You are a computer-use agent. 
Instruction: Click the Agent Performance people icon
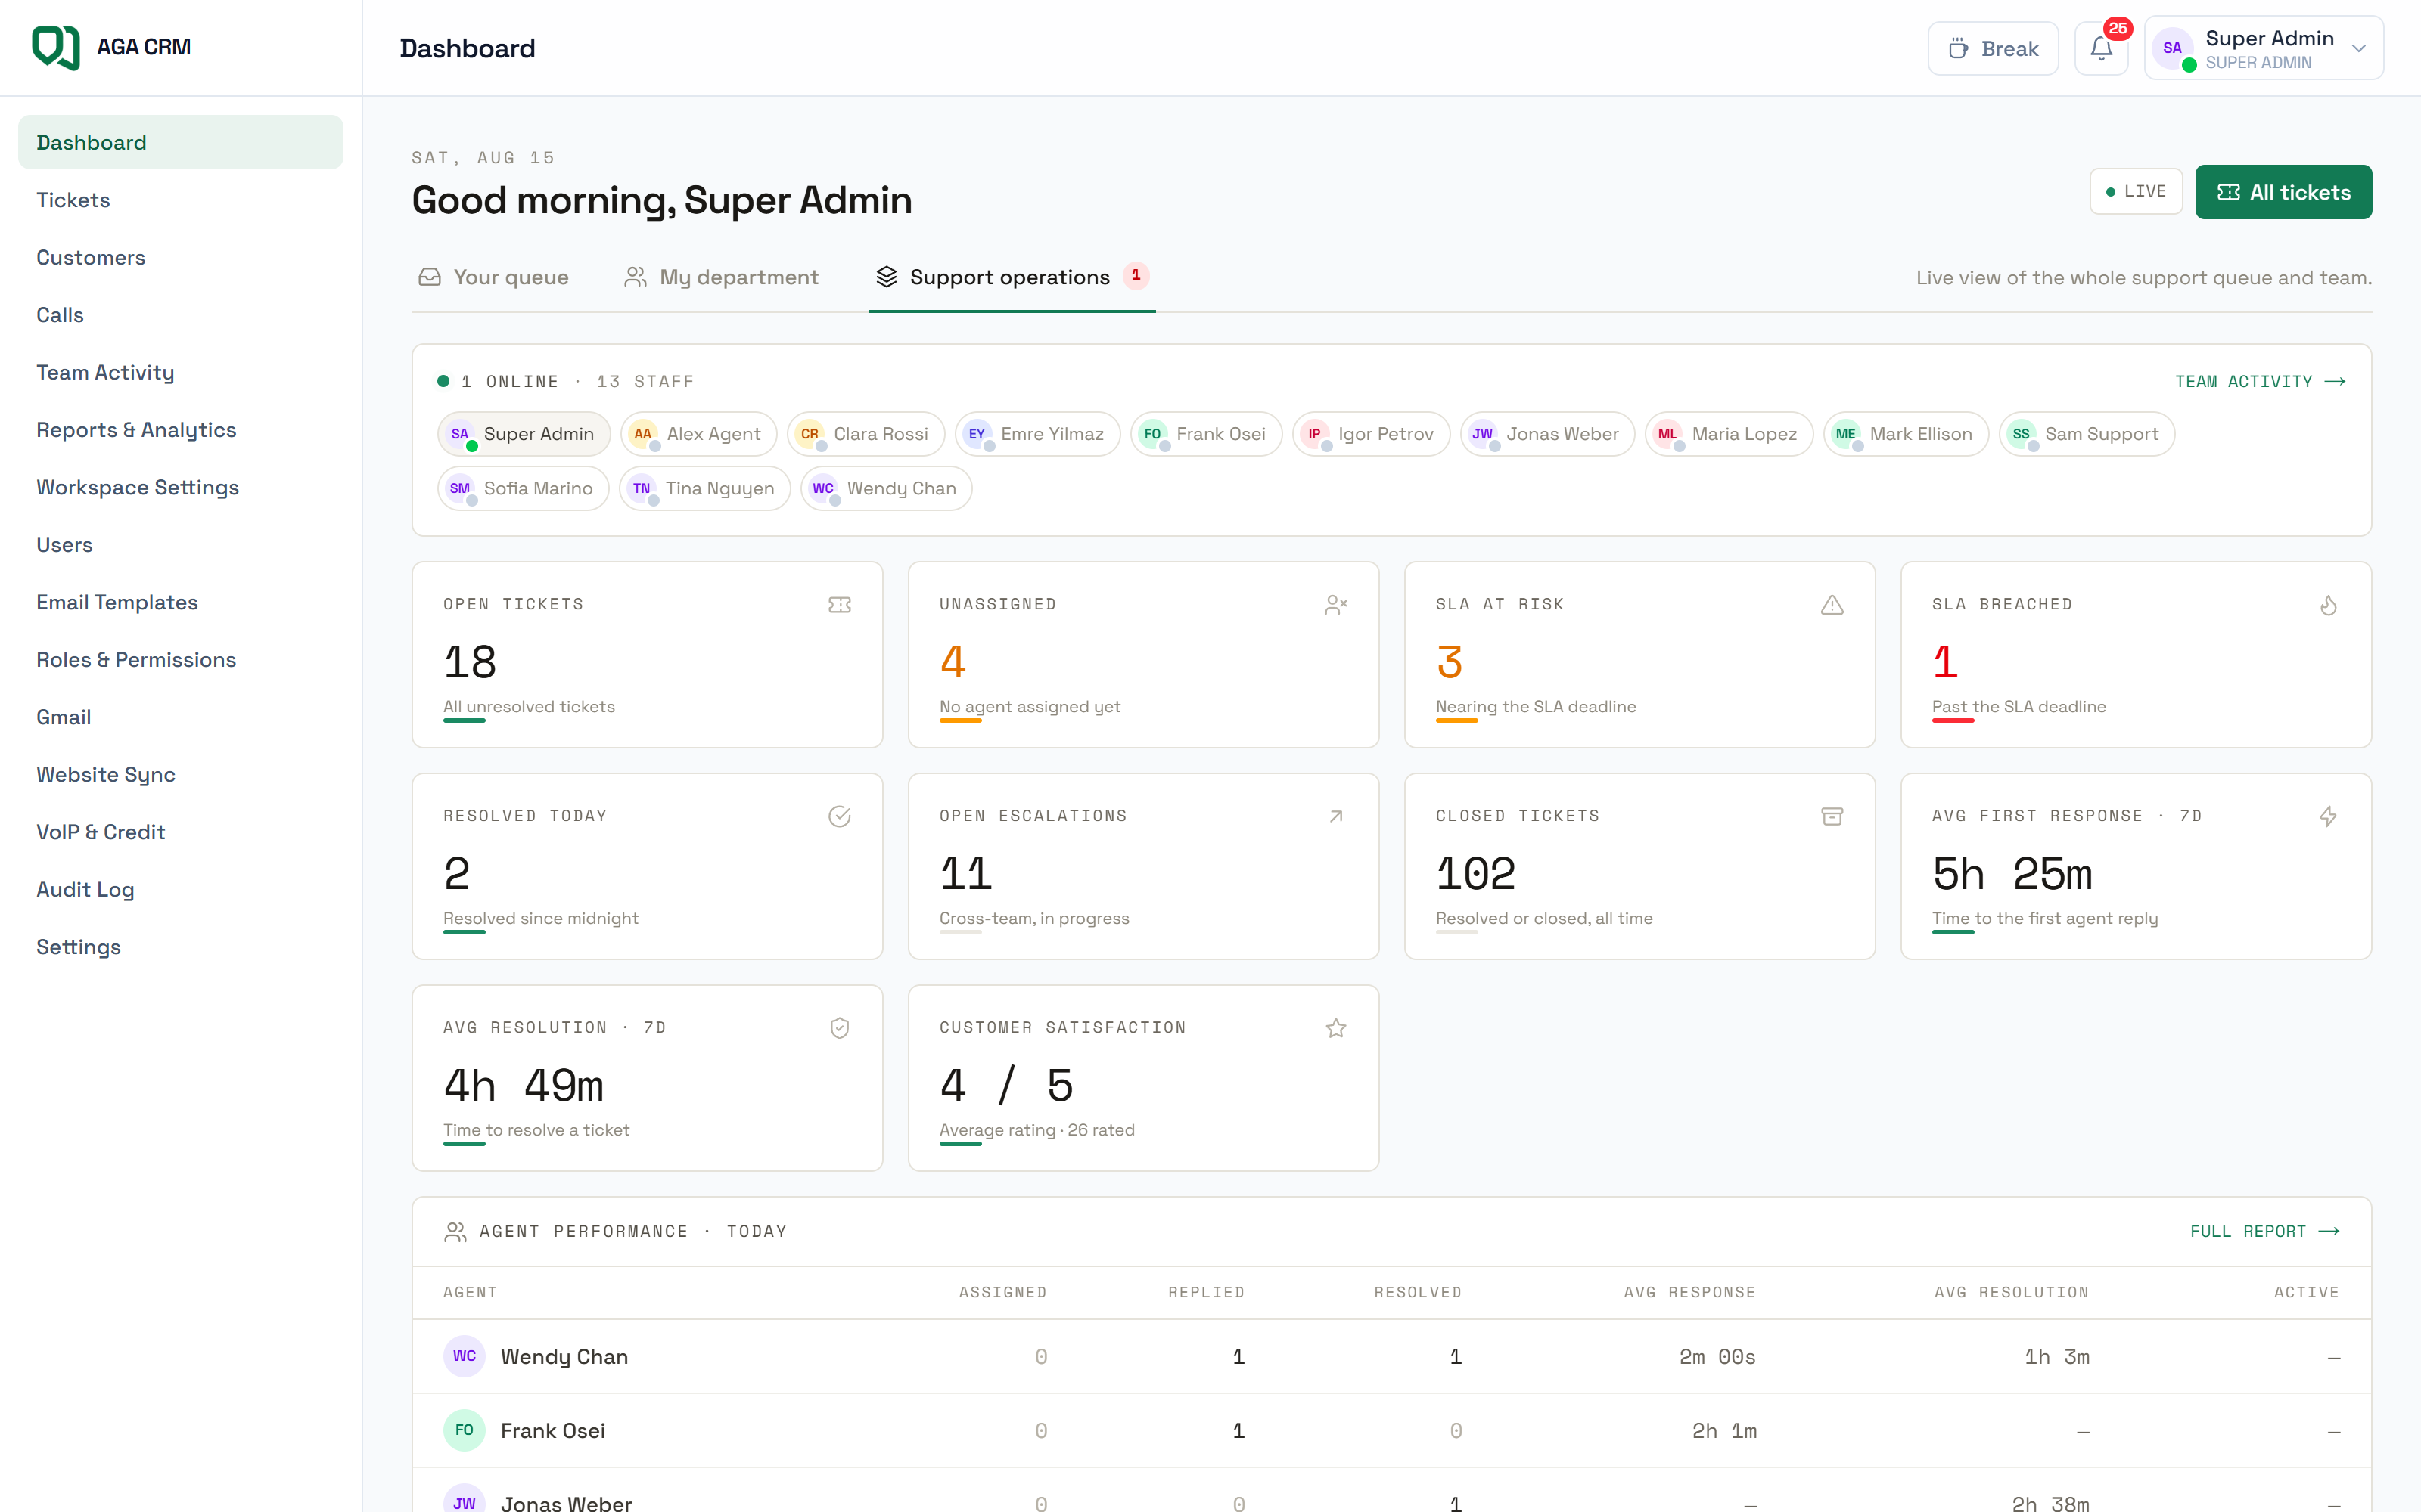tap(455, 1232)
